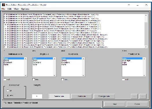Select 'Good' in the Mathematics list
Screen dimensions: 152x109
pyautogui.click(x=14, y=61)
